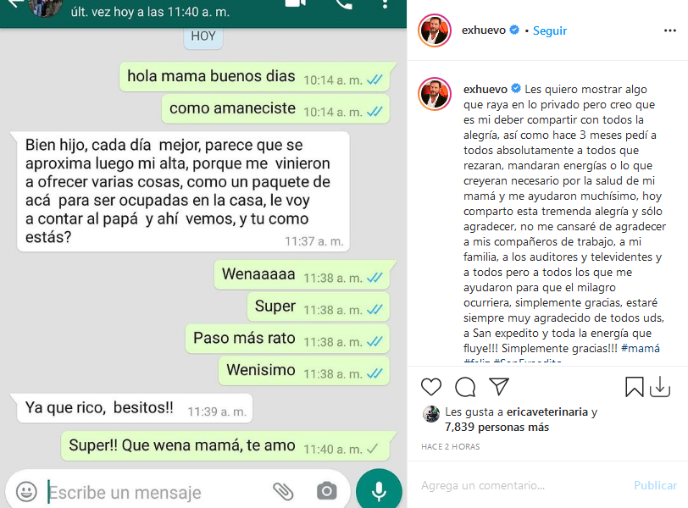
Task: Save post with the bookmark icon
Action: click(x=634, y=387)
